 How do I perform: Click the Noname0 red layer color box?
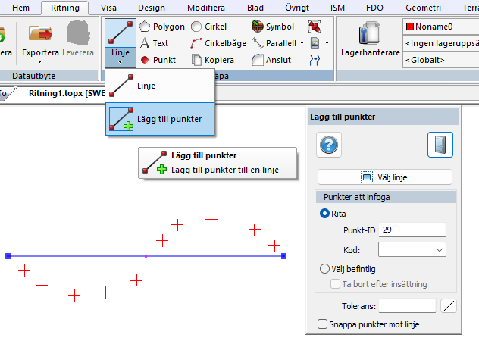click(x=411, y=27)
